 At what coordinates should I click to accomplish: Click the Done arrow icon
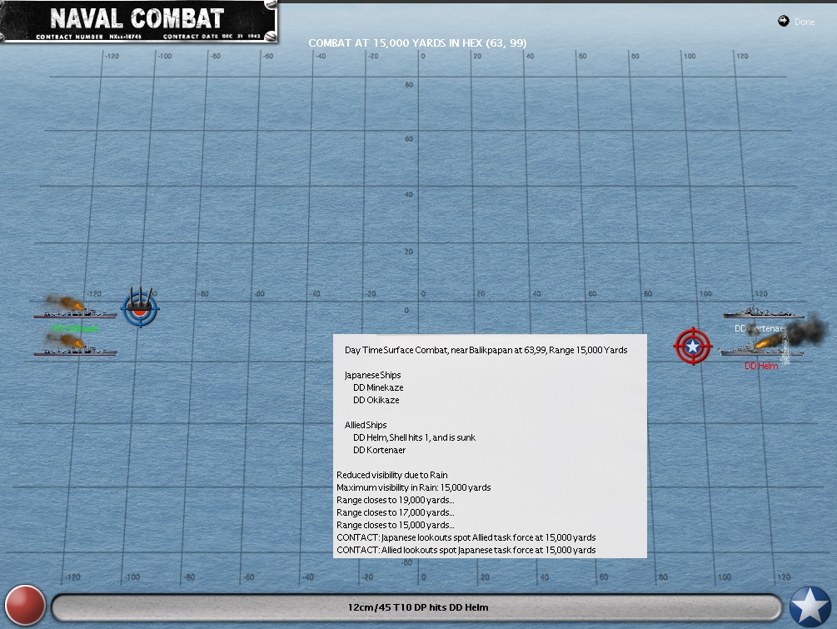click(783, 21)
